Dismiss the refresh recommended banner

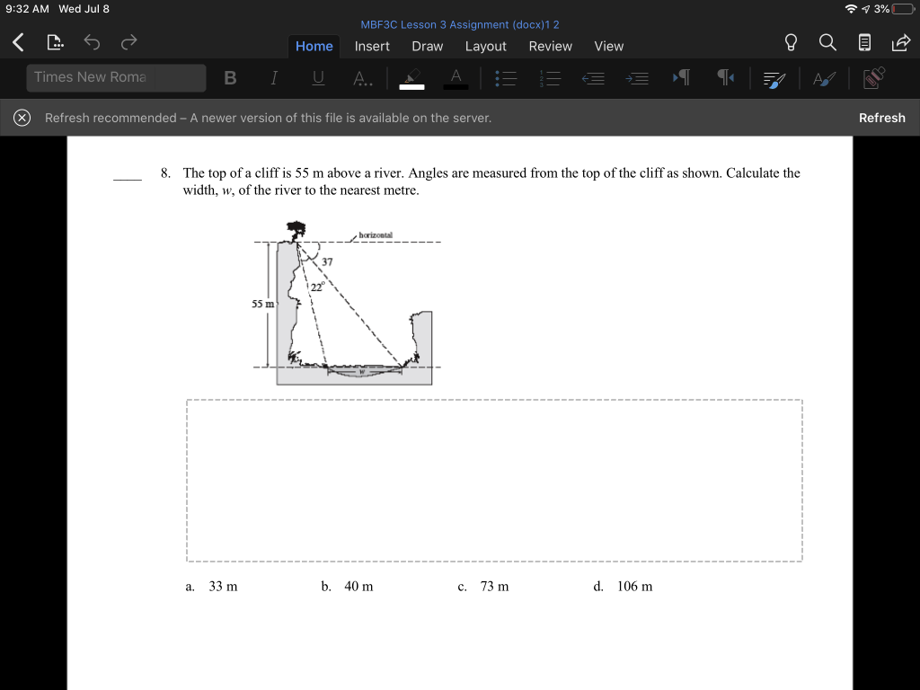[x=22, y=117]
